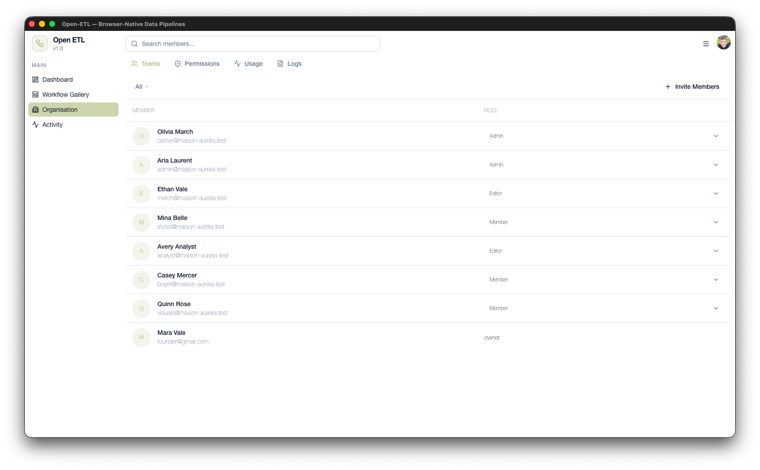Click email merch@maison-aurelia.test
This screenshot has height=470, width=760.
click(x=192, y=198)
